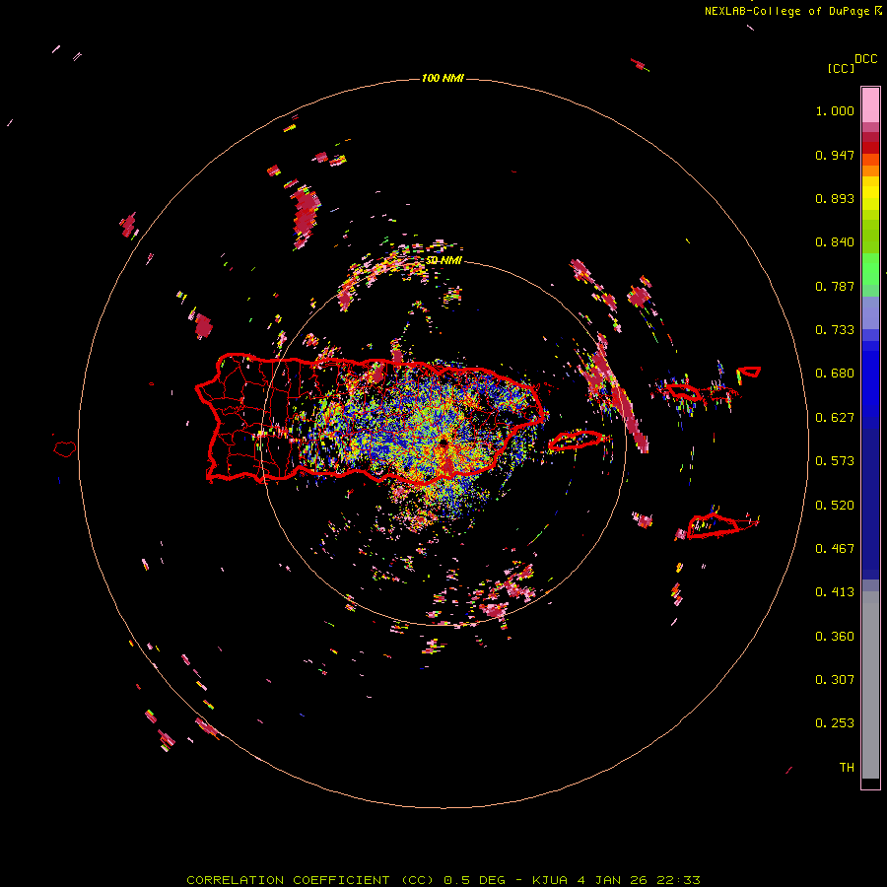887x887 pixels.
Task: Select the 0.680 legend value
Action: [835, 374]
